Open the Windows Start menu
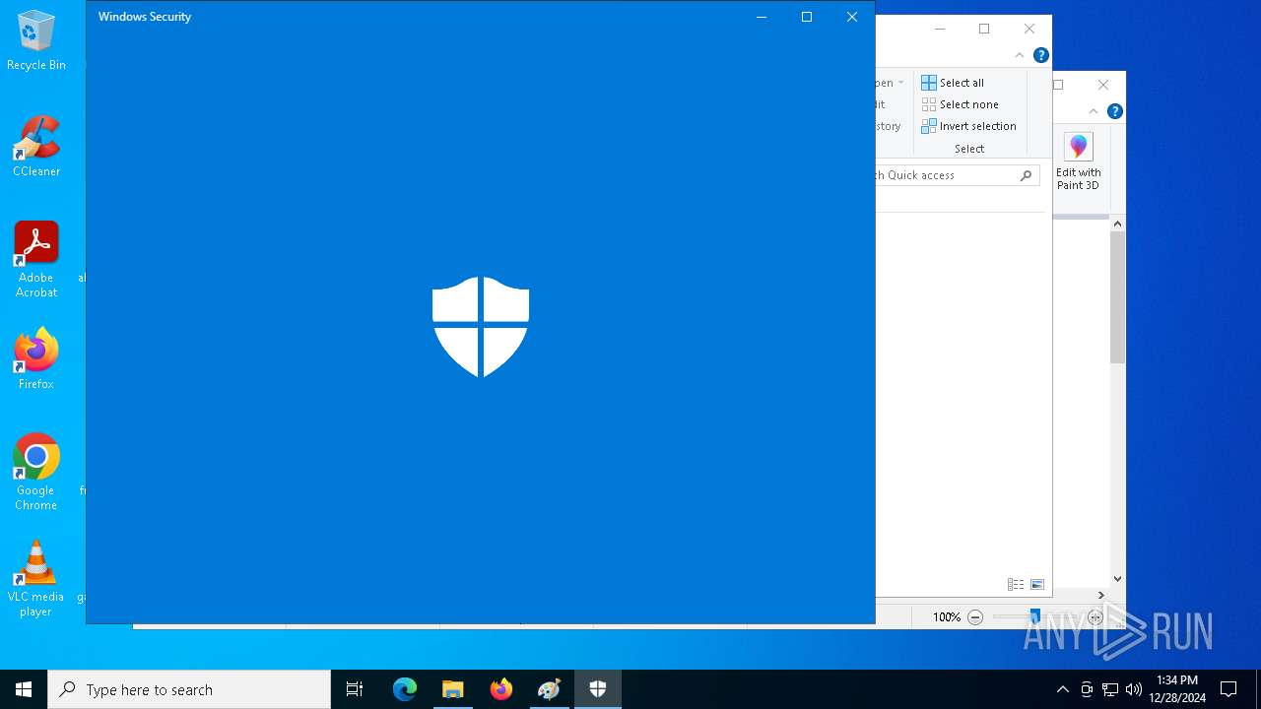The height and width of the screenshot is (709, 1261). click(24, 689)
